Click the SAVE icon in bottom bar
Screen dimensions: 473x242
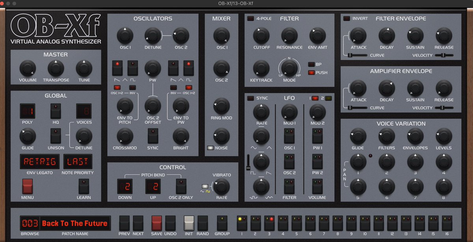click(x=157, y=222)
